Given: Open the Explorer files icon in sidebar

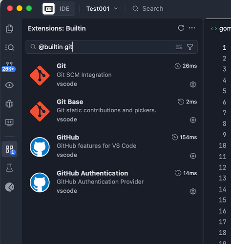Looking at the screenshot, I should point(9,29).
